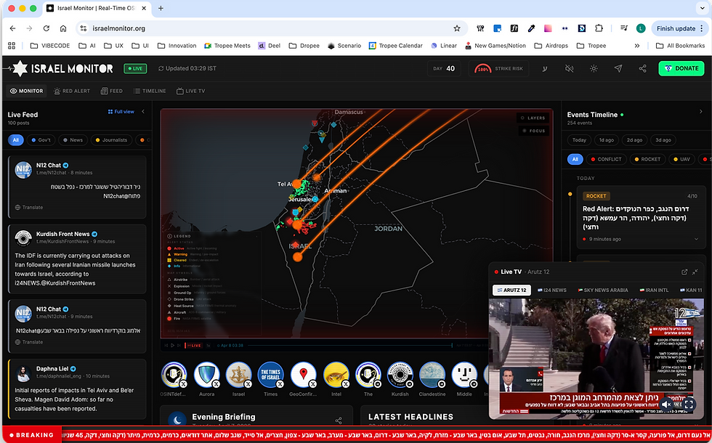The image size is (712, 443).
Task: Open the MONITOR tab
Action: (27, 91)
